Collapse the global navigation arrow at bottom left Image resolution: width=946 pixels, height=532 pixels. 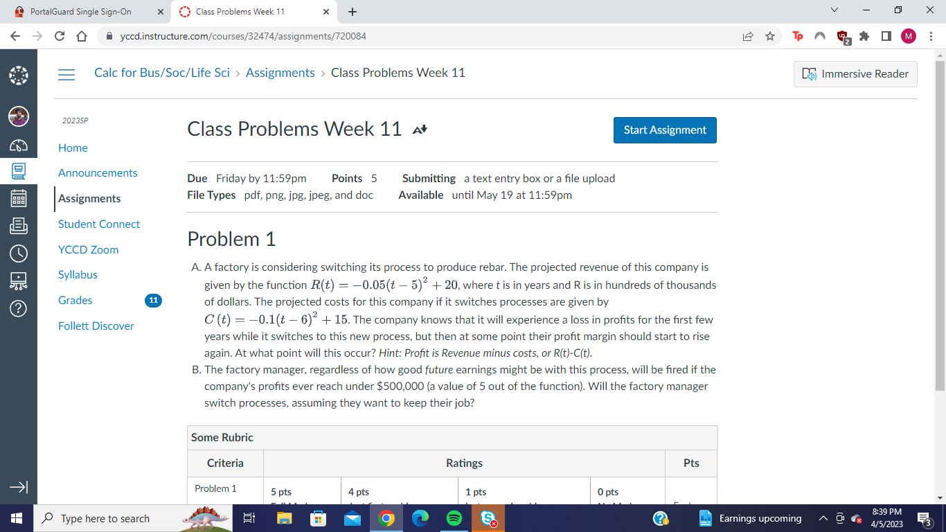click(19, 488)
